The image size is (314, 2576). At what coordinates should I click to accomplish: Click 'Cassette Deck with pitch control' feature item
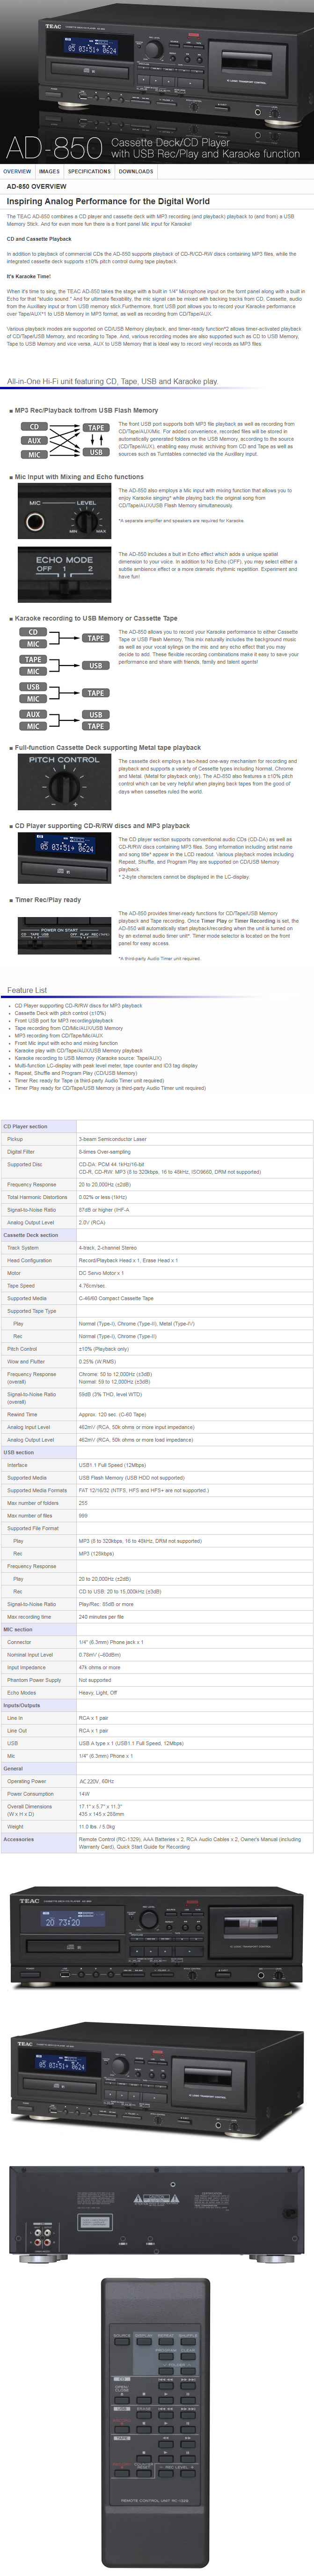(x=59, y=1013)
